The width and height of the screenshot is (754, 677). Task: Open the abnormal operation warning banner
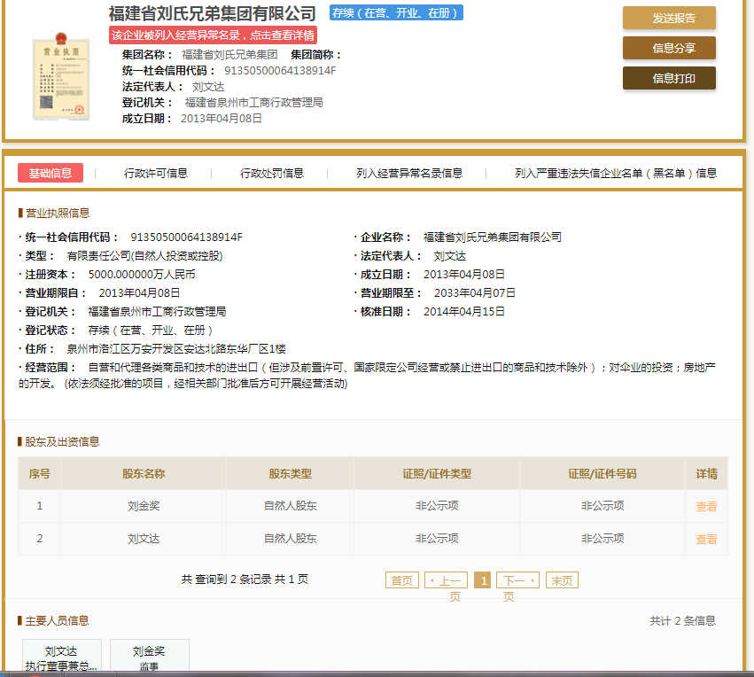pyautogui.click(x=213, y=35)
